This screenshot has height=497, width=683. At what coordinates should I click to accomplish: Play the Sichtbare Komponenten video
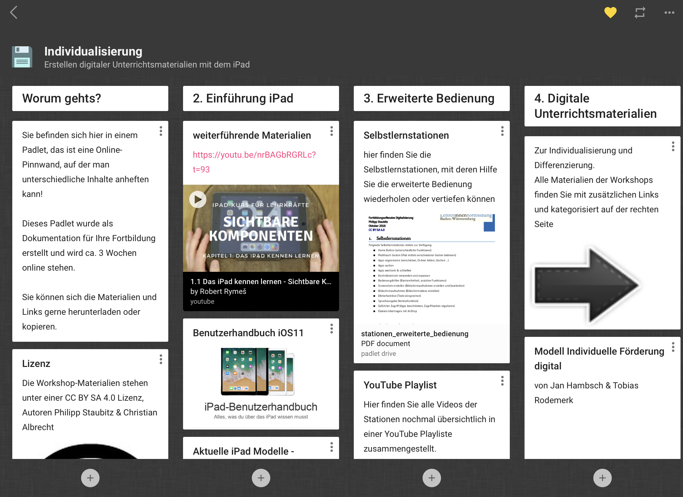pyautogui.click(x=198, y=199)
